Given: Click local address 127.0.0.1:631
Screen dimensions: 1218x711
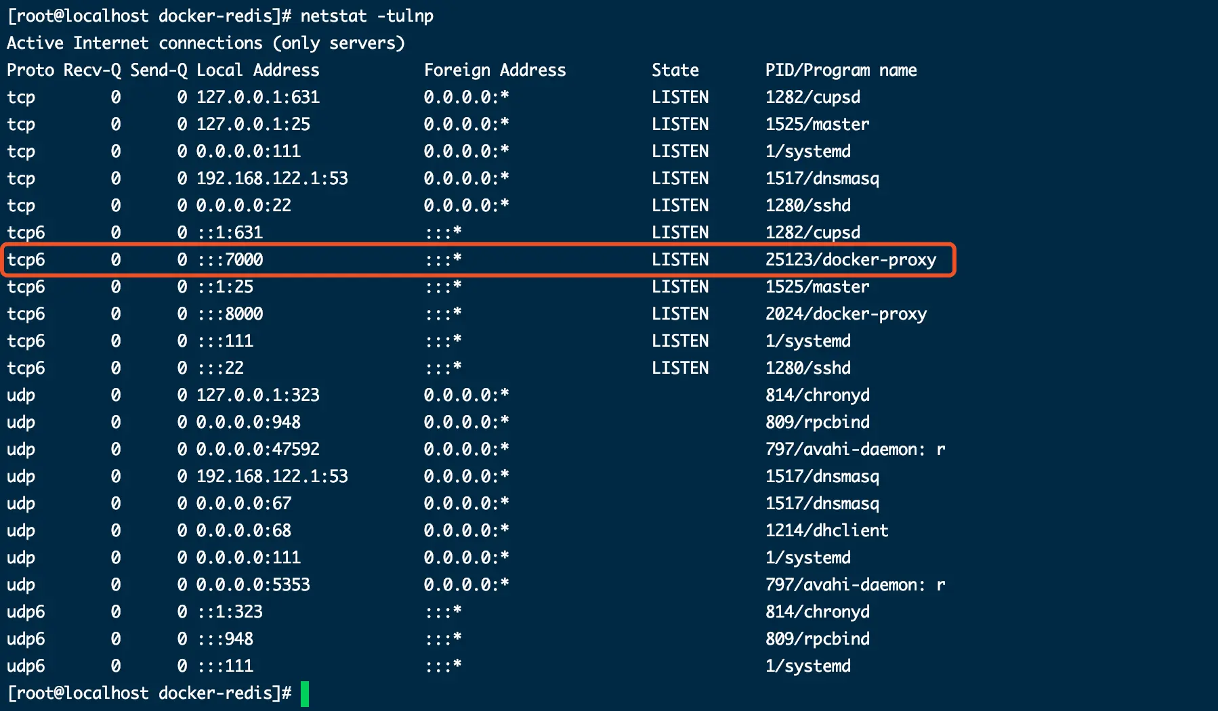Looking at the screenshot, I should 258,98.
